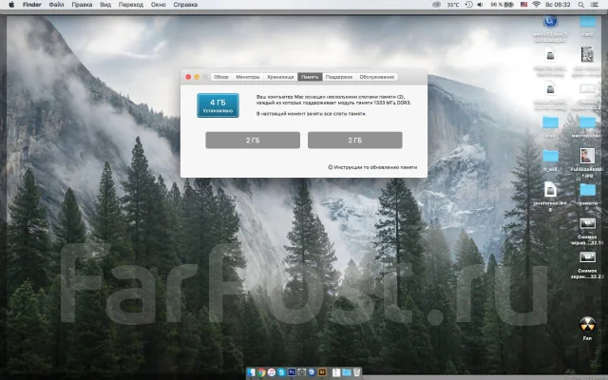The image size is (608, 380).
Task: Switch to the Обзор tab
Action: tap(221, 77)
